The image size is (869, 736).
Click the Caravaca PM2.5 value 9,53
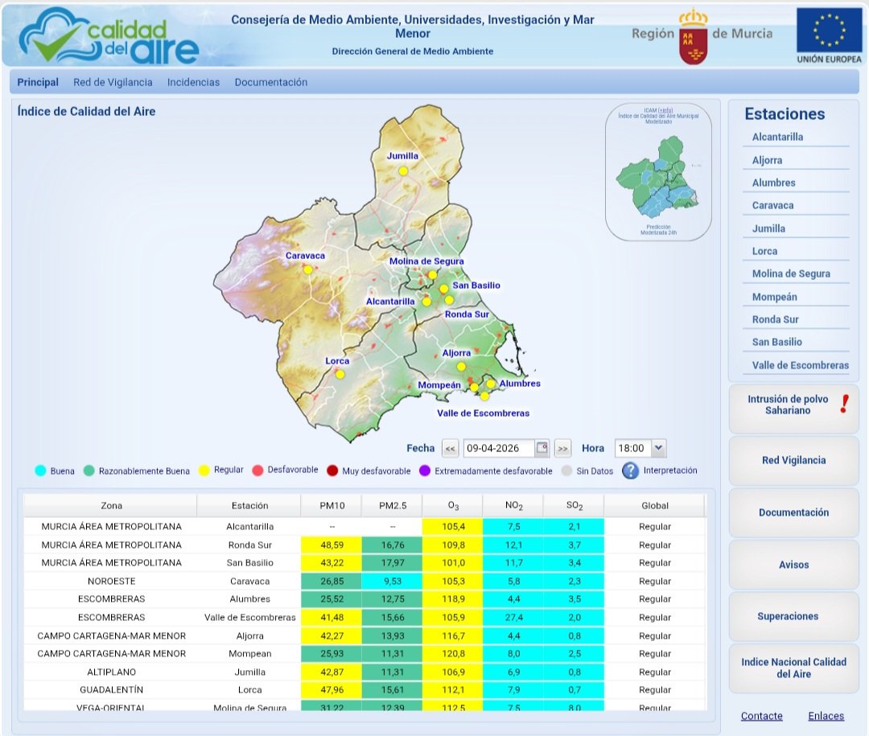pyautogui.click(x=393, y=582)
